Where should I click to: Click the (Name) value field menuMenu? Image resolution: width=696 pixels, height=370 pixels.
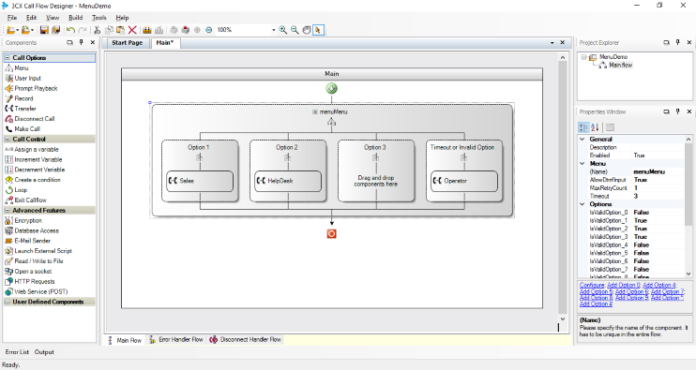tap(658, 172)
